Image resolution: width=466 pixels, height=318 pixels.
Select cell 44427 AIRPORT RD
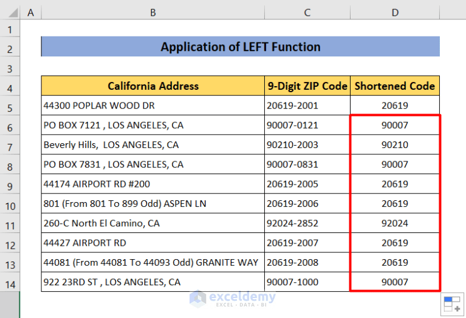click(152, 243)
